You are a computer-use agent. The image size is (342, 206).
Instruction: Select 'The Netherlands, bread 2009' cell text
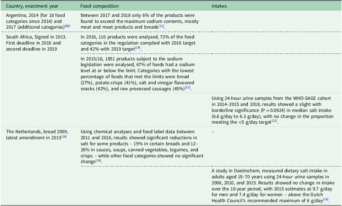click(x=35, y=135)
